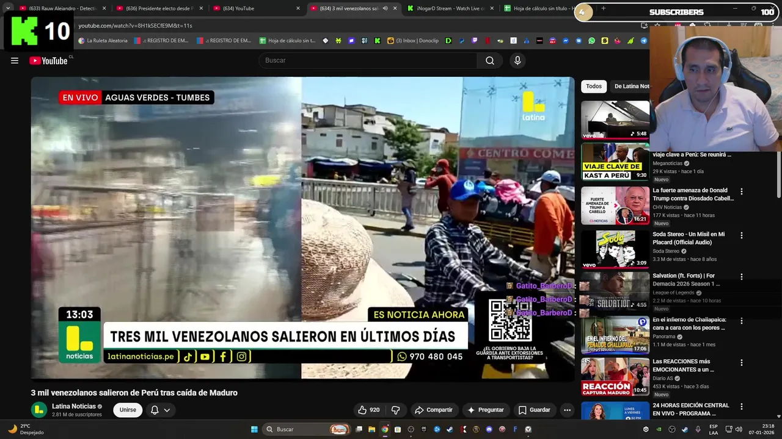Select the Todos filter chip
The width and height of the screenshot is (782, 439).
594,87
